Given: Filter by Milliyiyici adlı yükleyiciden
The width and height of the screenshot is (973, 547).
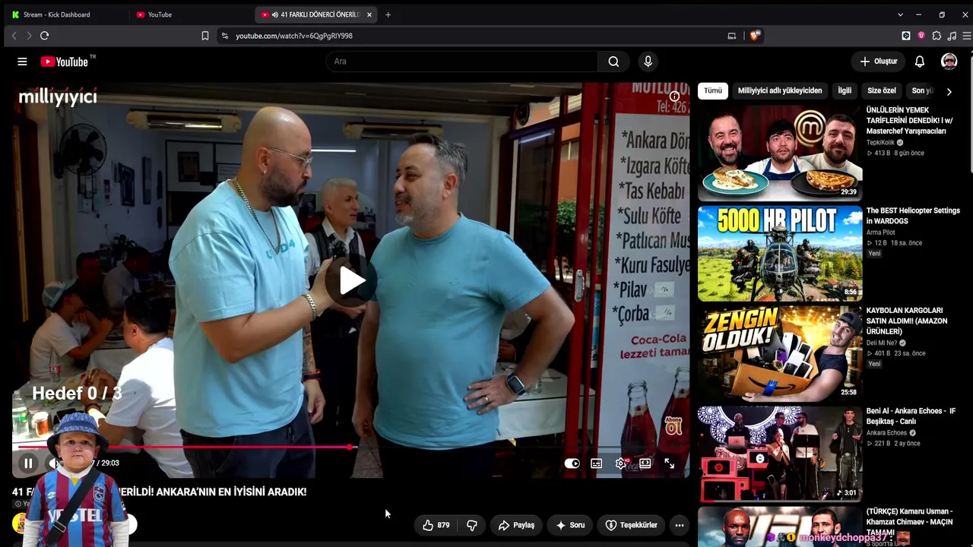Looking at the screenshot, I should 780,91.
